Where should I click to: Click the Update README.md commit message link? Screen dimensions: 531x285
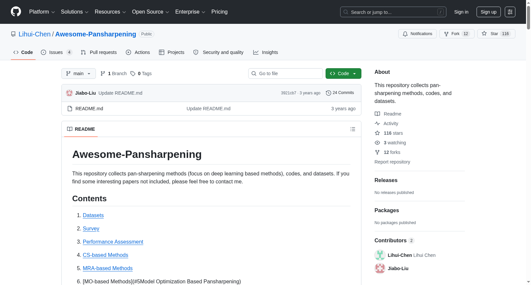(120, 93)
